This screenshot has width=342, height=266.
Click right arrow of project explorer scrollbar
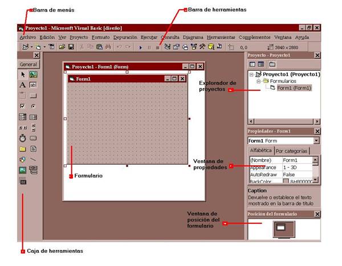317,121
